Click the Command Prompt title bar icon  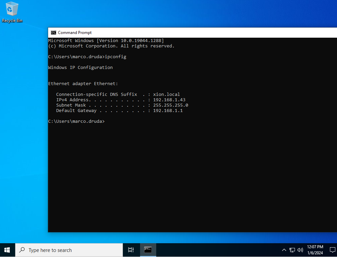pos(53,33)
